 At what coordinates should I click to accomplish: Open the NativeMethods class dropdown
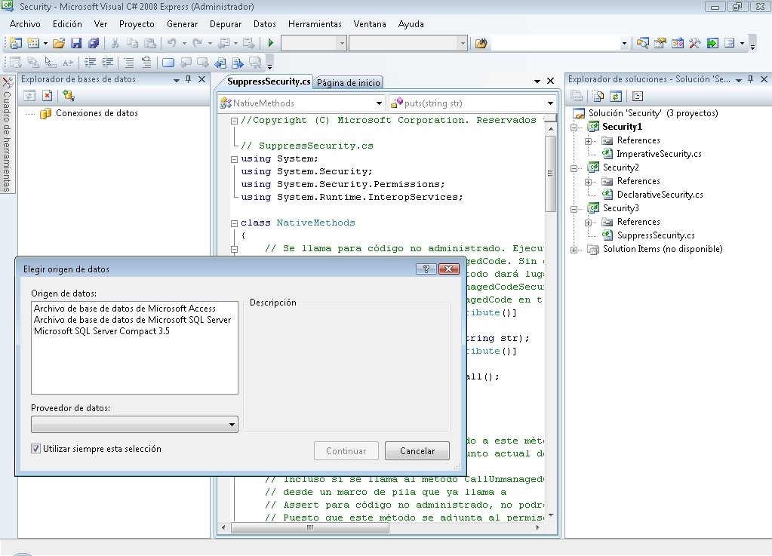tap(379, 103)
